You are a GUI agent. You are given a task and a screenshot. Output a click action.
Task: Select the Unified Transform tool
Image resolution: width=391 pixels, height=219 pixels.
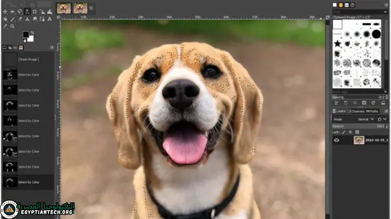[x=42, y=12]
